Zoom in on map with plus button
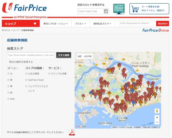Viewport: 172px width, 138px height. (x=157, y=118)
